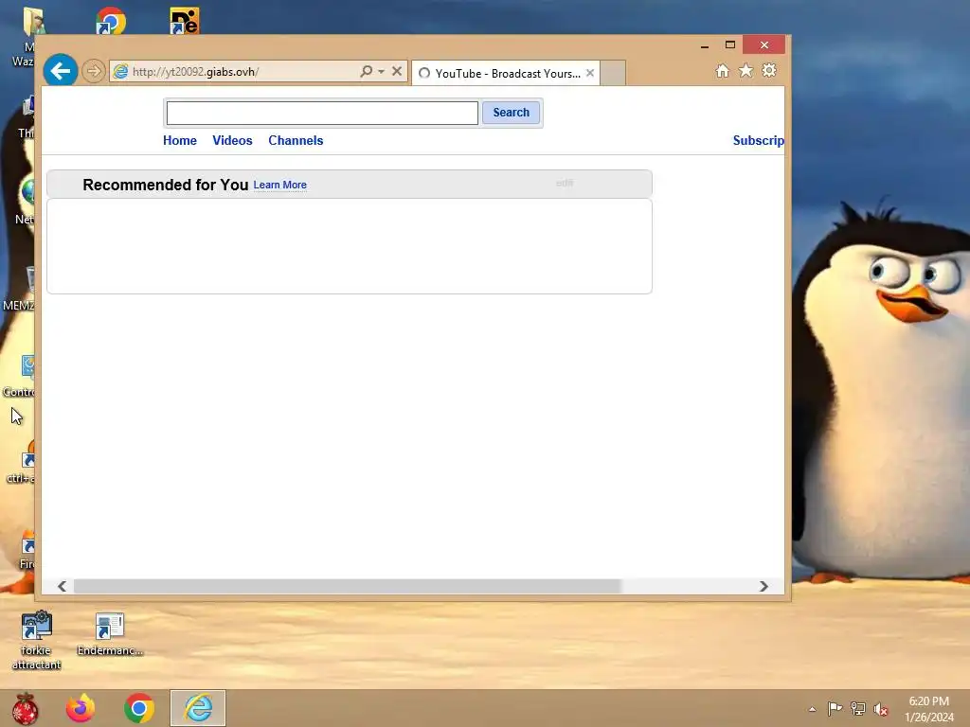Screen dimensions: 970x727
Task: Open the Videos link
Action: pyautogui.click(x=233, y=140)
